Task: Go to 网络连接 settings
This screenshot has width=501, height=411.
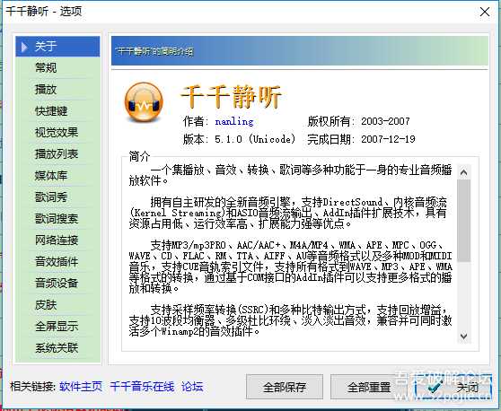Action: click(x=57, y=240)
